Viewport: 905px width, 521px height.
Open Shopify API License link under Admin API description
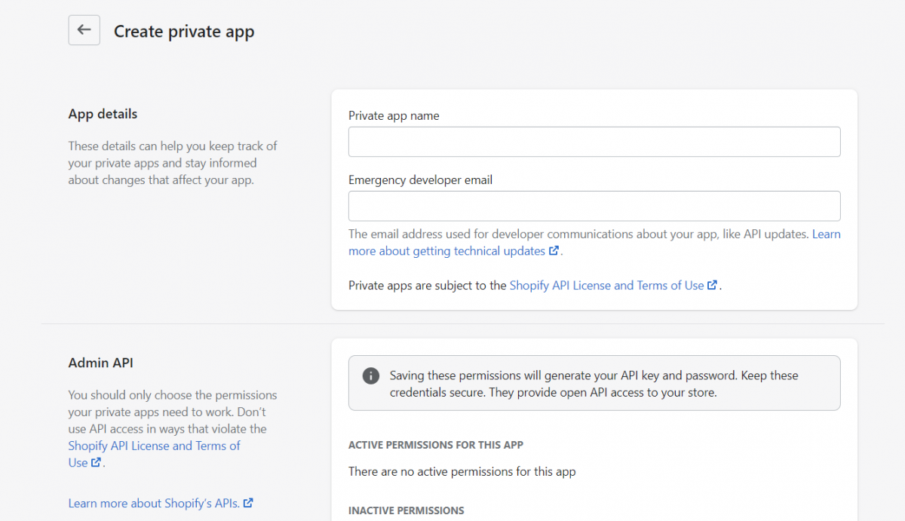coord(154,446)
